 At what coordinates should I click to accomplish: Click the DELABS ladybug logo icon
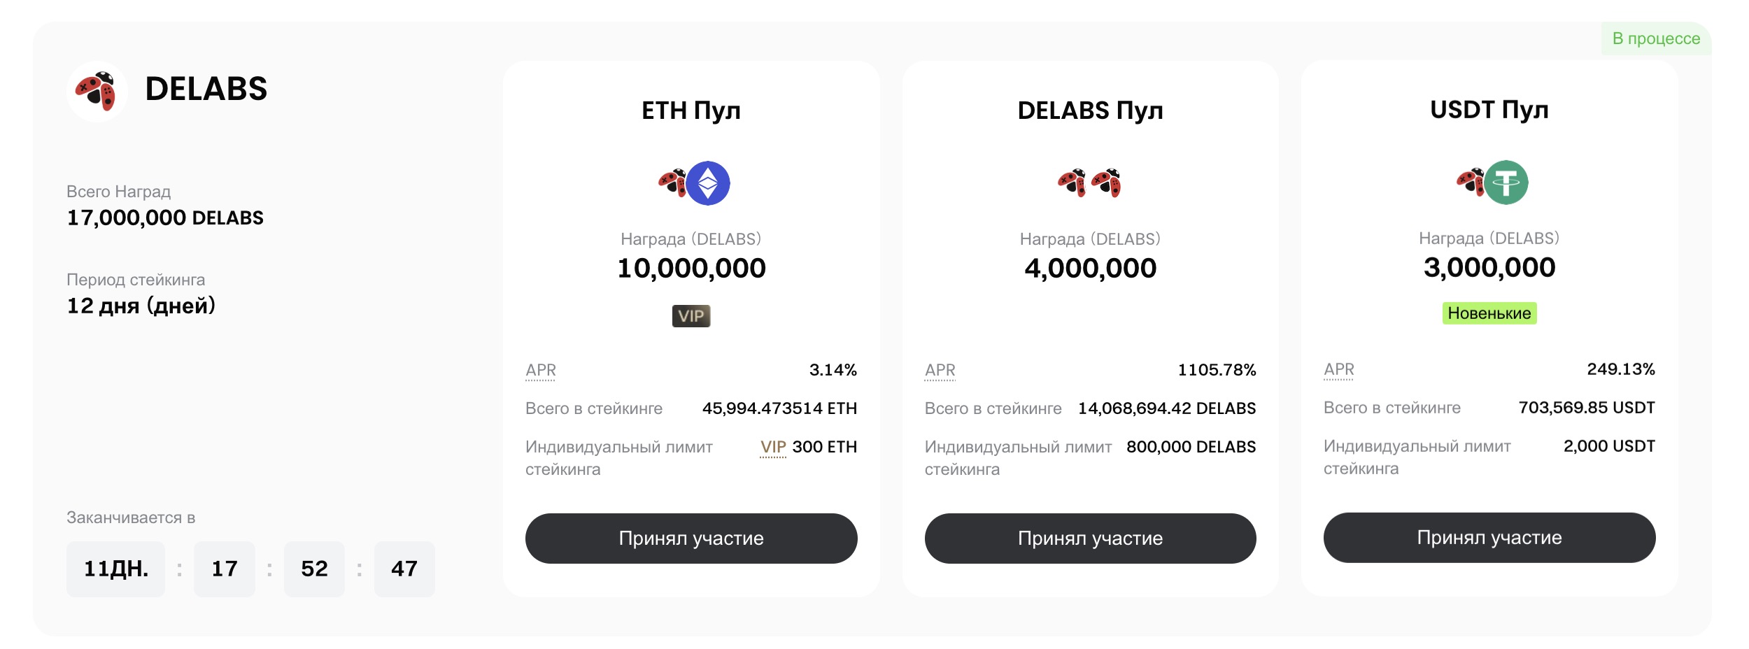click(x=97, y=91)
